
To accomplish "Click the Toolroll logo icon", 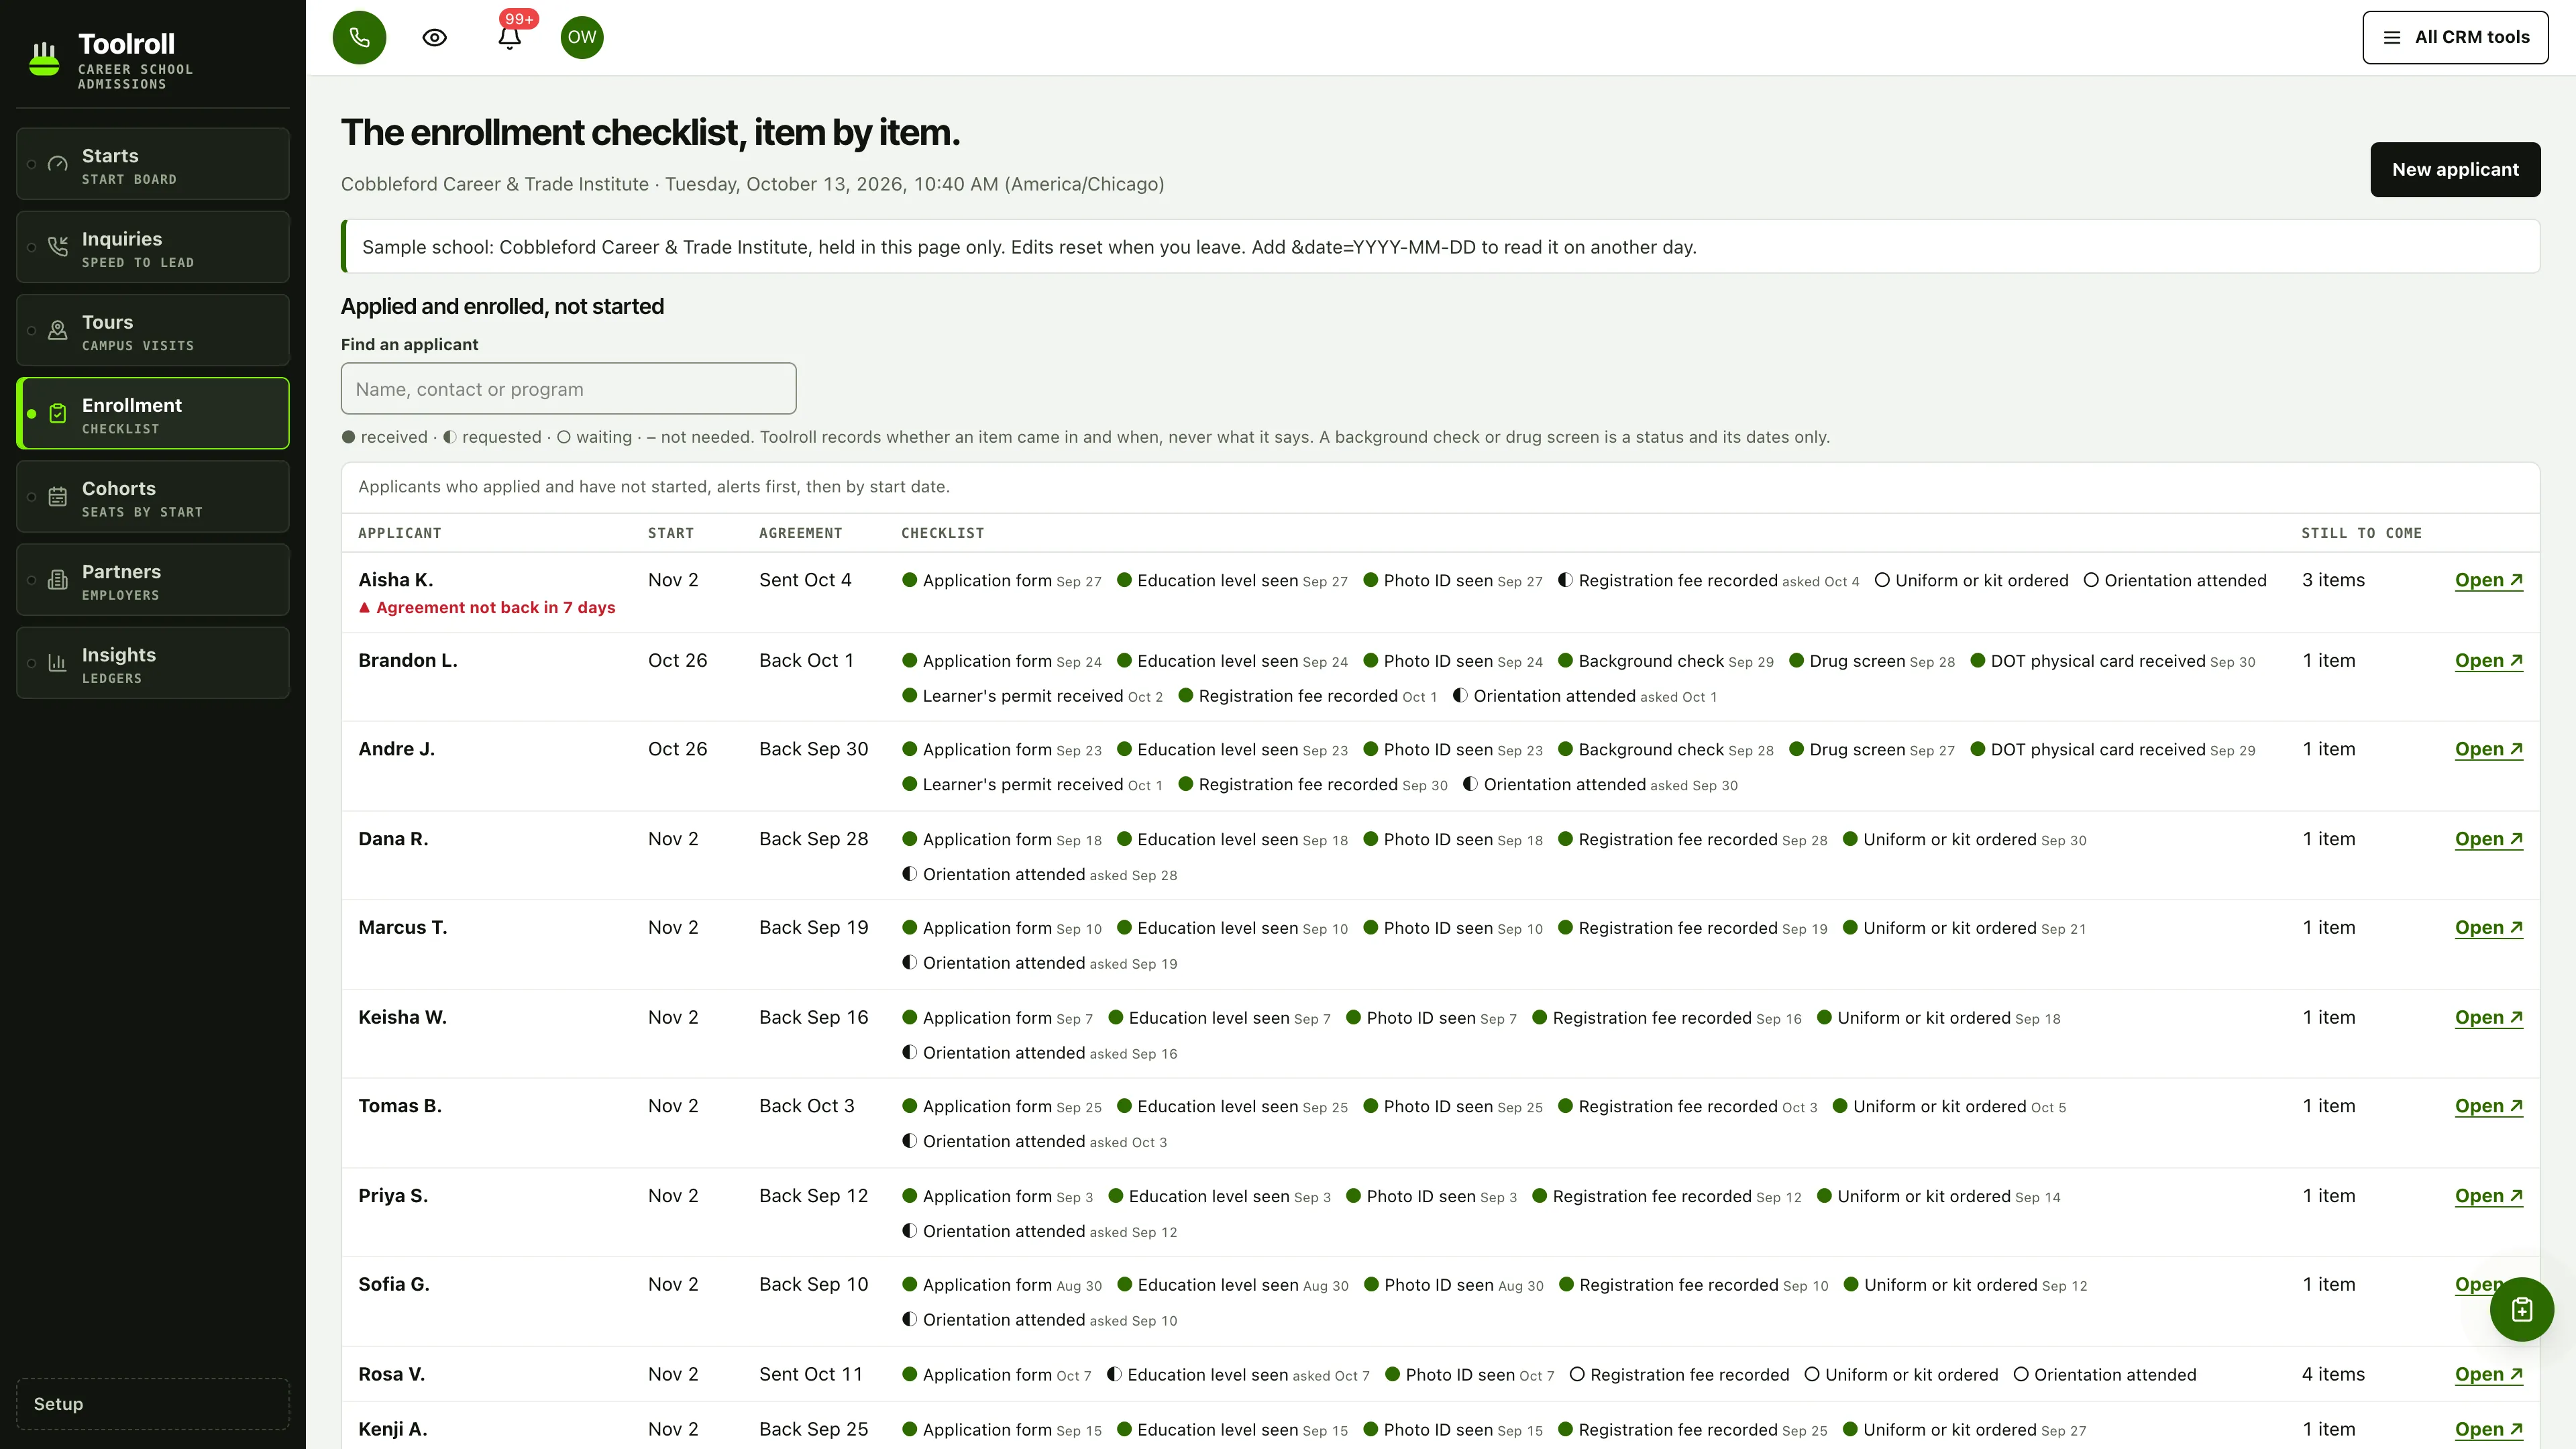I will point(44,59).
